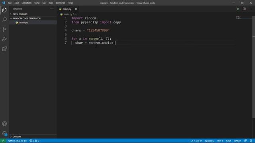Open notifications bell icon
255x143 pixels.
pos(251,141)
